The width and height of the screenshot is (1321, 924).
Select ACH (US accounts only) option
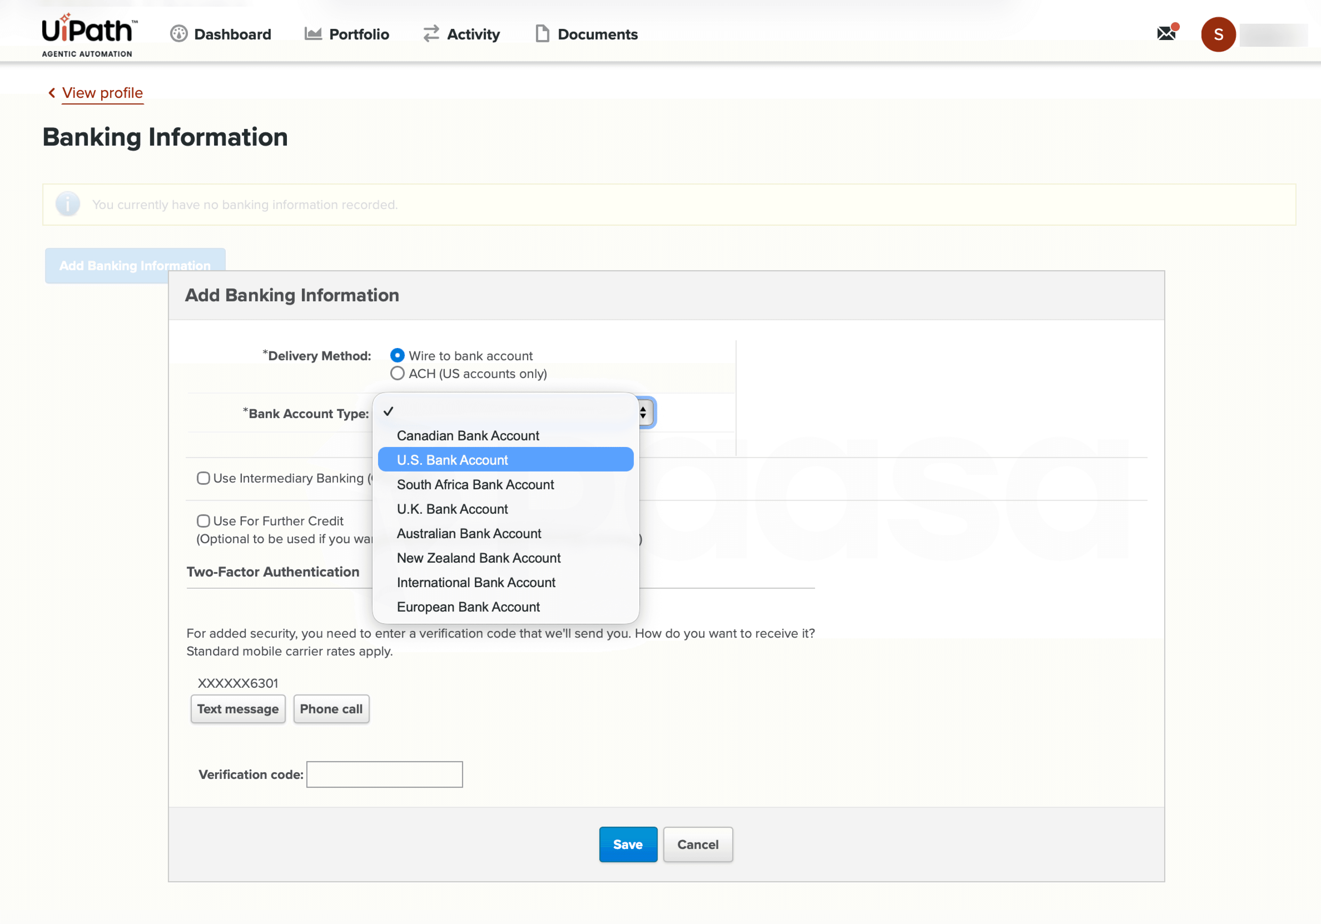[x=397, y=373]
